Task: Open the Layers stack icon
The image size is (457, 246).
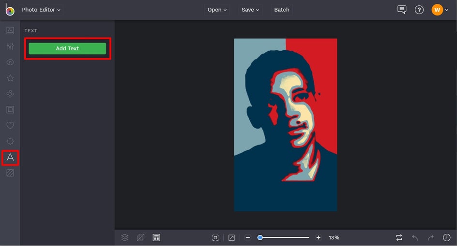Action: tap(125, 238)
